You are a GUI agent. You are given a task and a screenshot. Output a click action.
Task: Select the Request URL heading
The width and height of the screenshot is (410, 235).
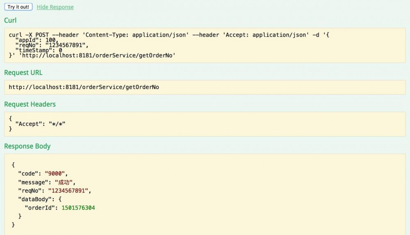pos(23,73)
